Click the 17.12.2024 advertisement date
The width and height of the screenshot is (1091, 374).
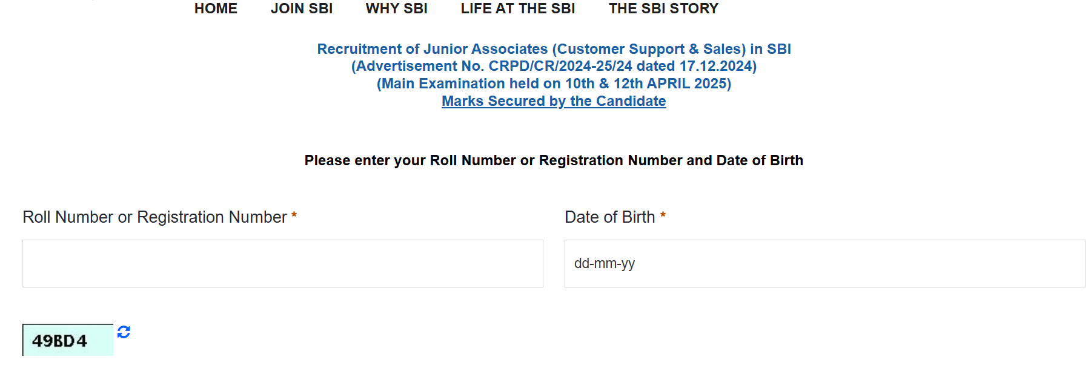[715, 66]
